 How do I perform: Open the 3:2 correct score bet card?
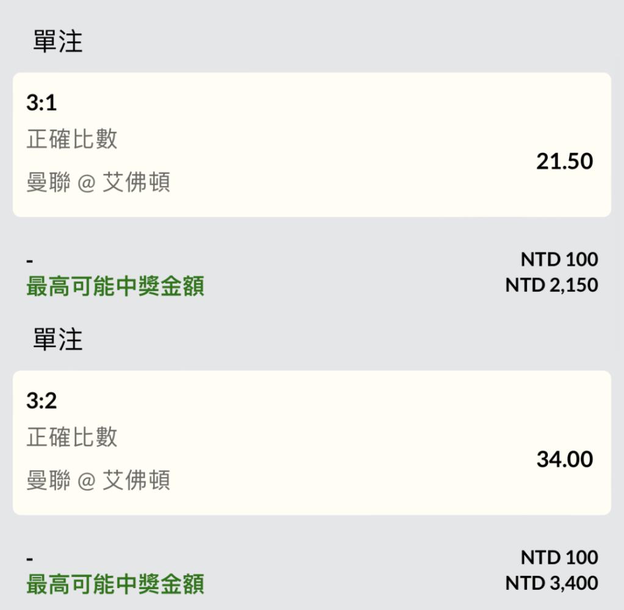[x=312, y=443]
